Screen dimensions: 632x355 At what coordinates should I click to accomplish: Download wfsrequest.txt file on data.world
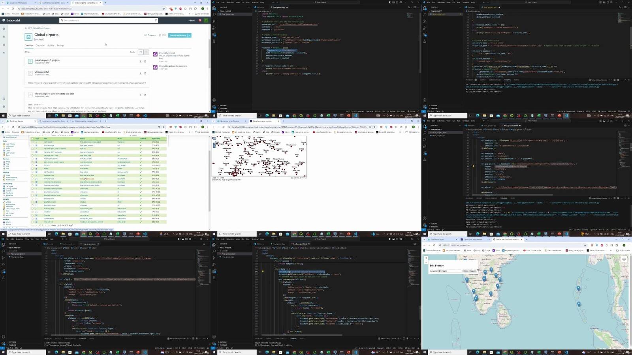[141, 73]
